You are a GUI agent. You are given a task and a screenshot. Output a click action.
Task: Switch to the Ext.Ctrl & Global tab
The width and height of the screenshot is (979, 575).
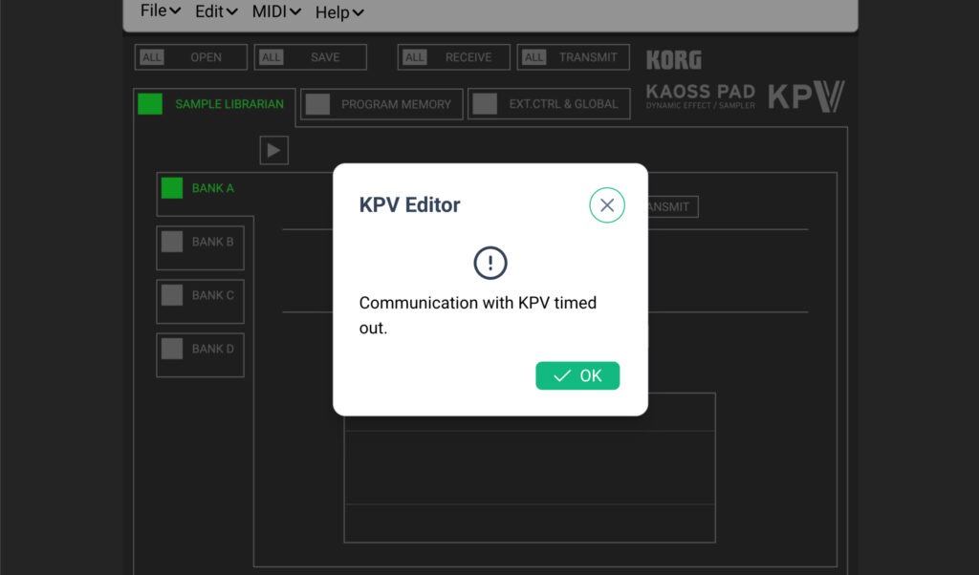coord(550,104)
